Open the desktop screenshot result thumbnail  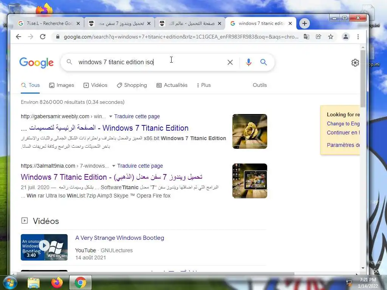coord(250,181)
